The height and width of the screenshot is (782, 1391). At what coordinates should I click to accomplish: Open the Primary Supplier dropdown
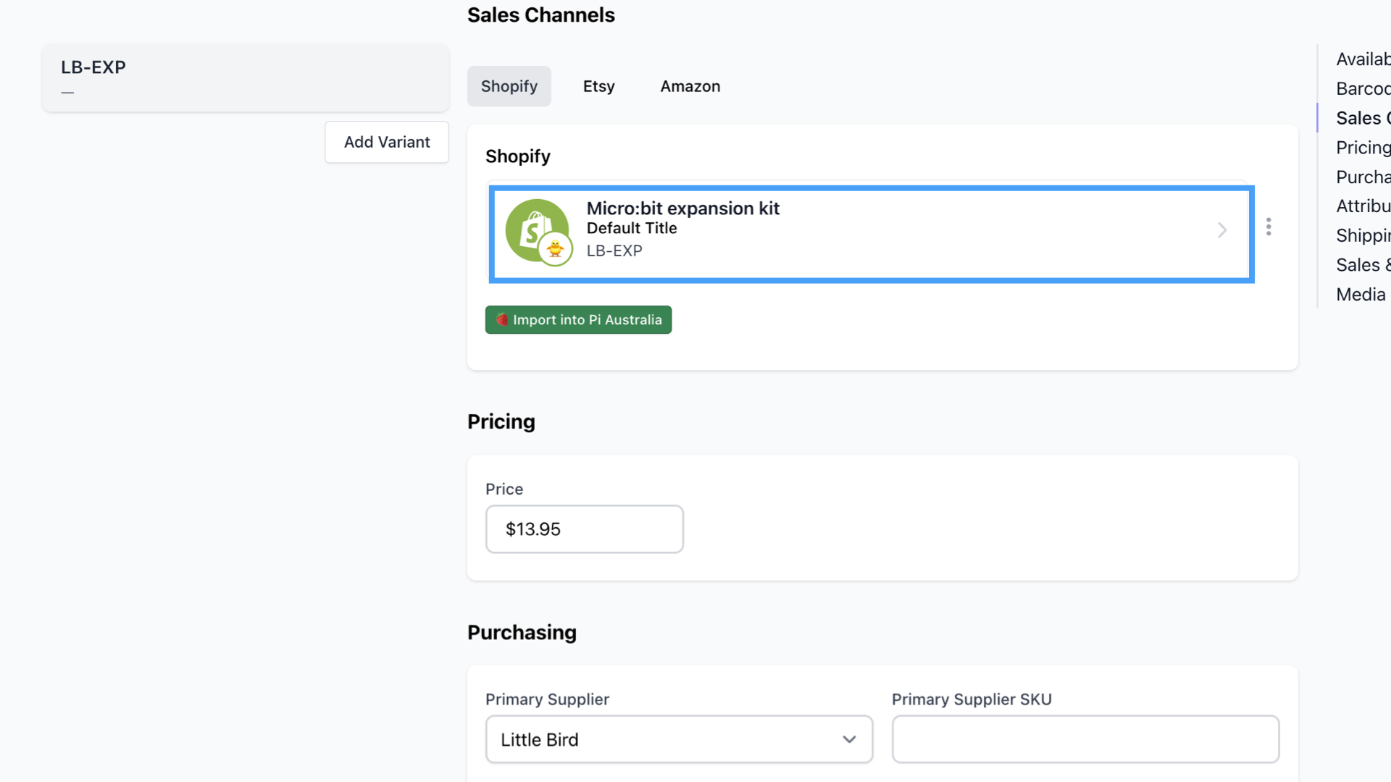click(679, 739)
